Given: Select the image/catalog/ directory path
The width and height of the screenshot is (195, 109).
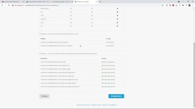Looking at the screenshot, I should [x=55, y=69].
